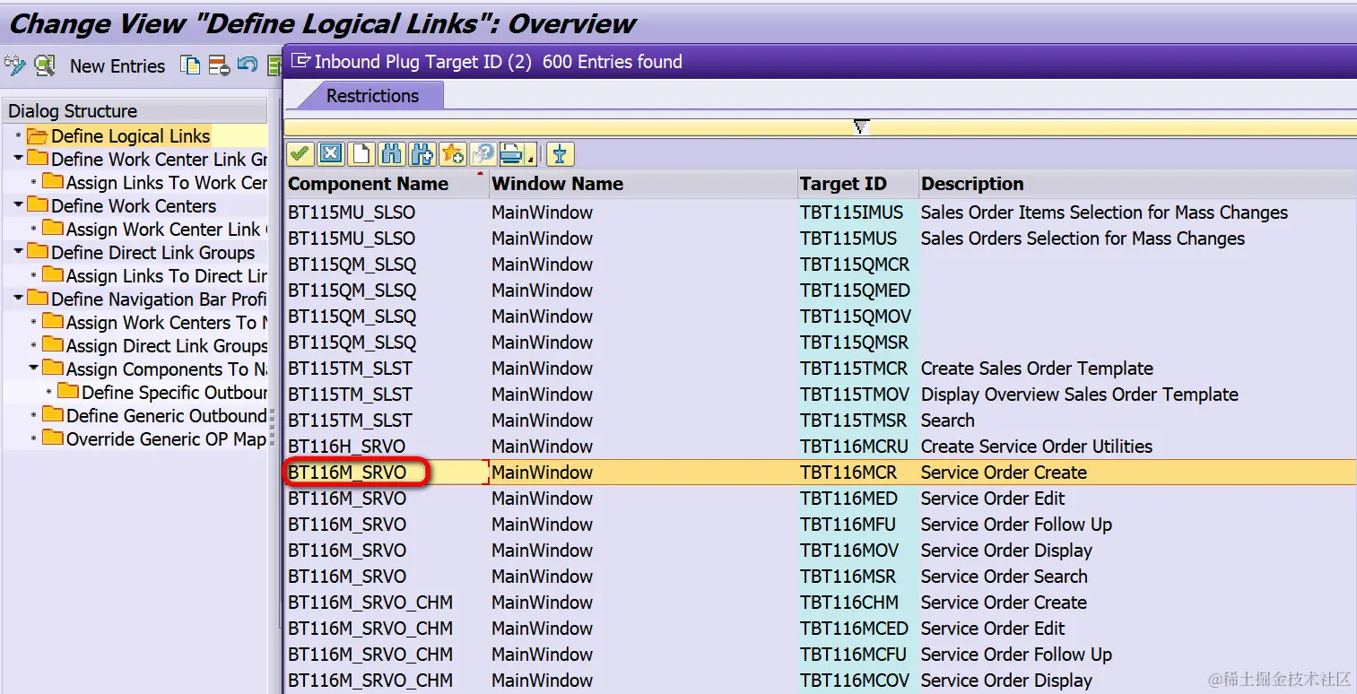Screen dimensions: 1357x694
Task: Select TBT116MOV target ID cell
Action: 857,551
